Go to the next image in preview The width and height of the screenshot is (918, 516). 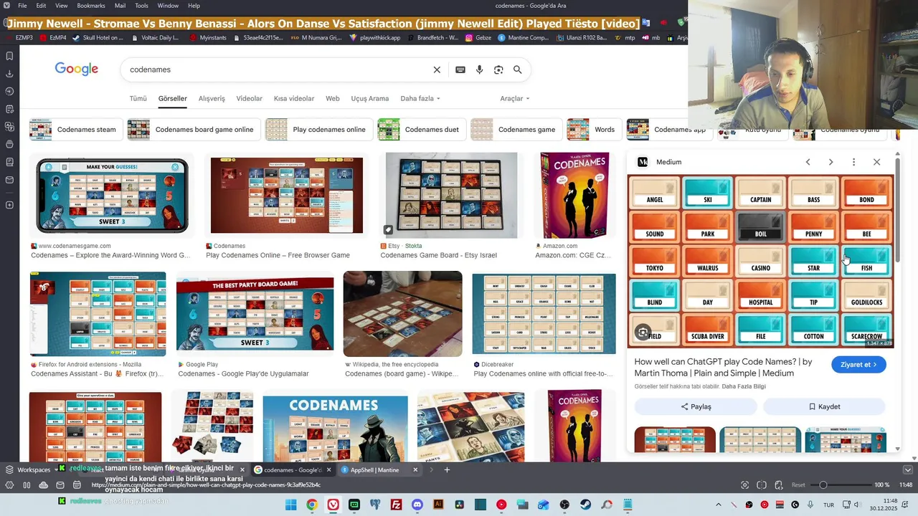[831, 162]
